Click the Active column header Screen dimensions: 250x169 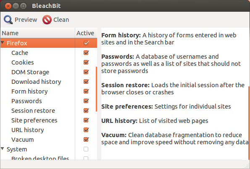click(86, 33)
